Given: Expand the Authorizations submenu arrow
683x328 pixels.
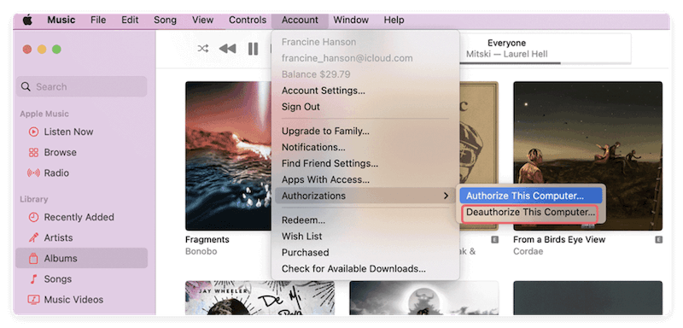Looking at the screenshot, I should coord(446,196).
